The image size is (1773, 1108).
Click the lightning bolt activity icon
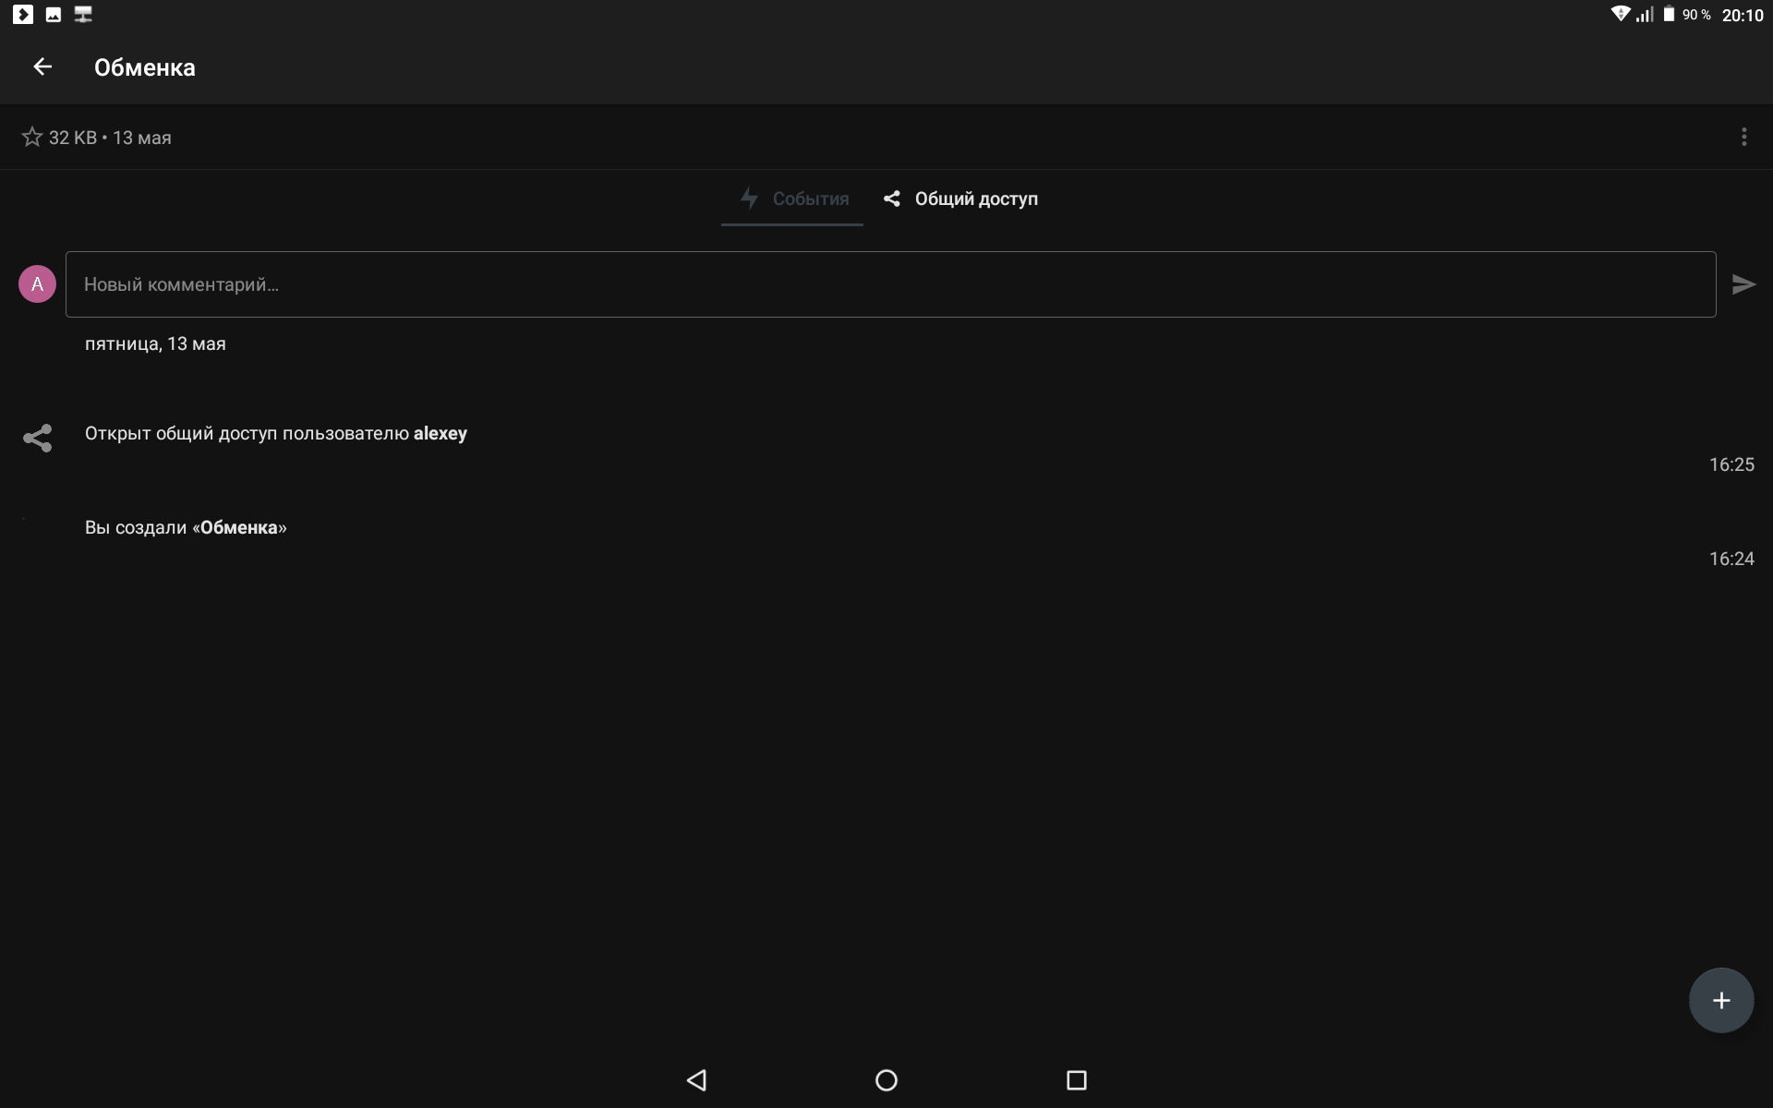[749, 199]
